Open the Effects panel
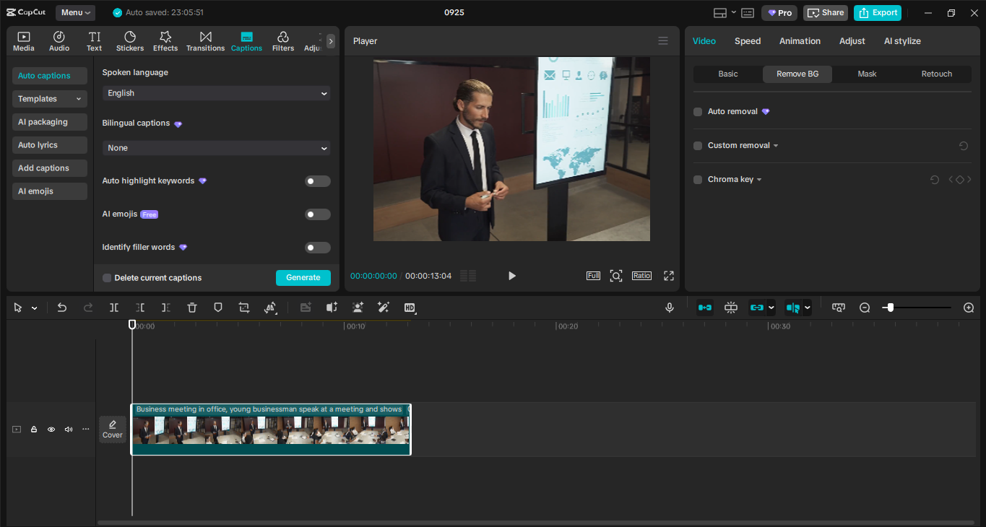This screenshot has height=527, width=986. (165, 41)
